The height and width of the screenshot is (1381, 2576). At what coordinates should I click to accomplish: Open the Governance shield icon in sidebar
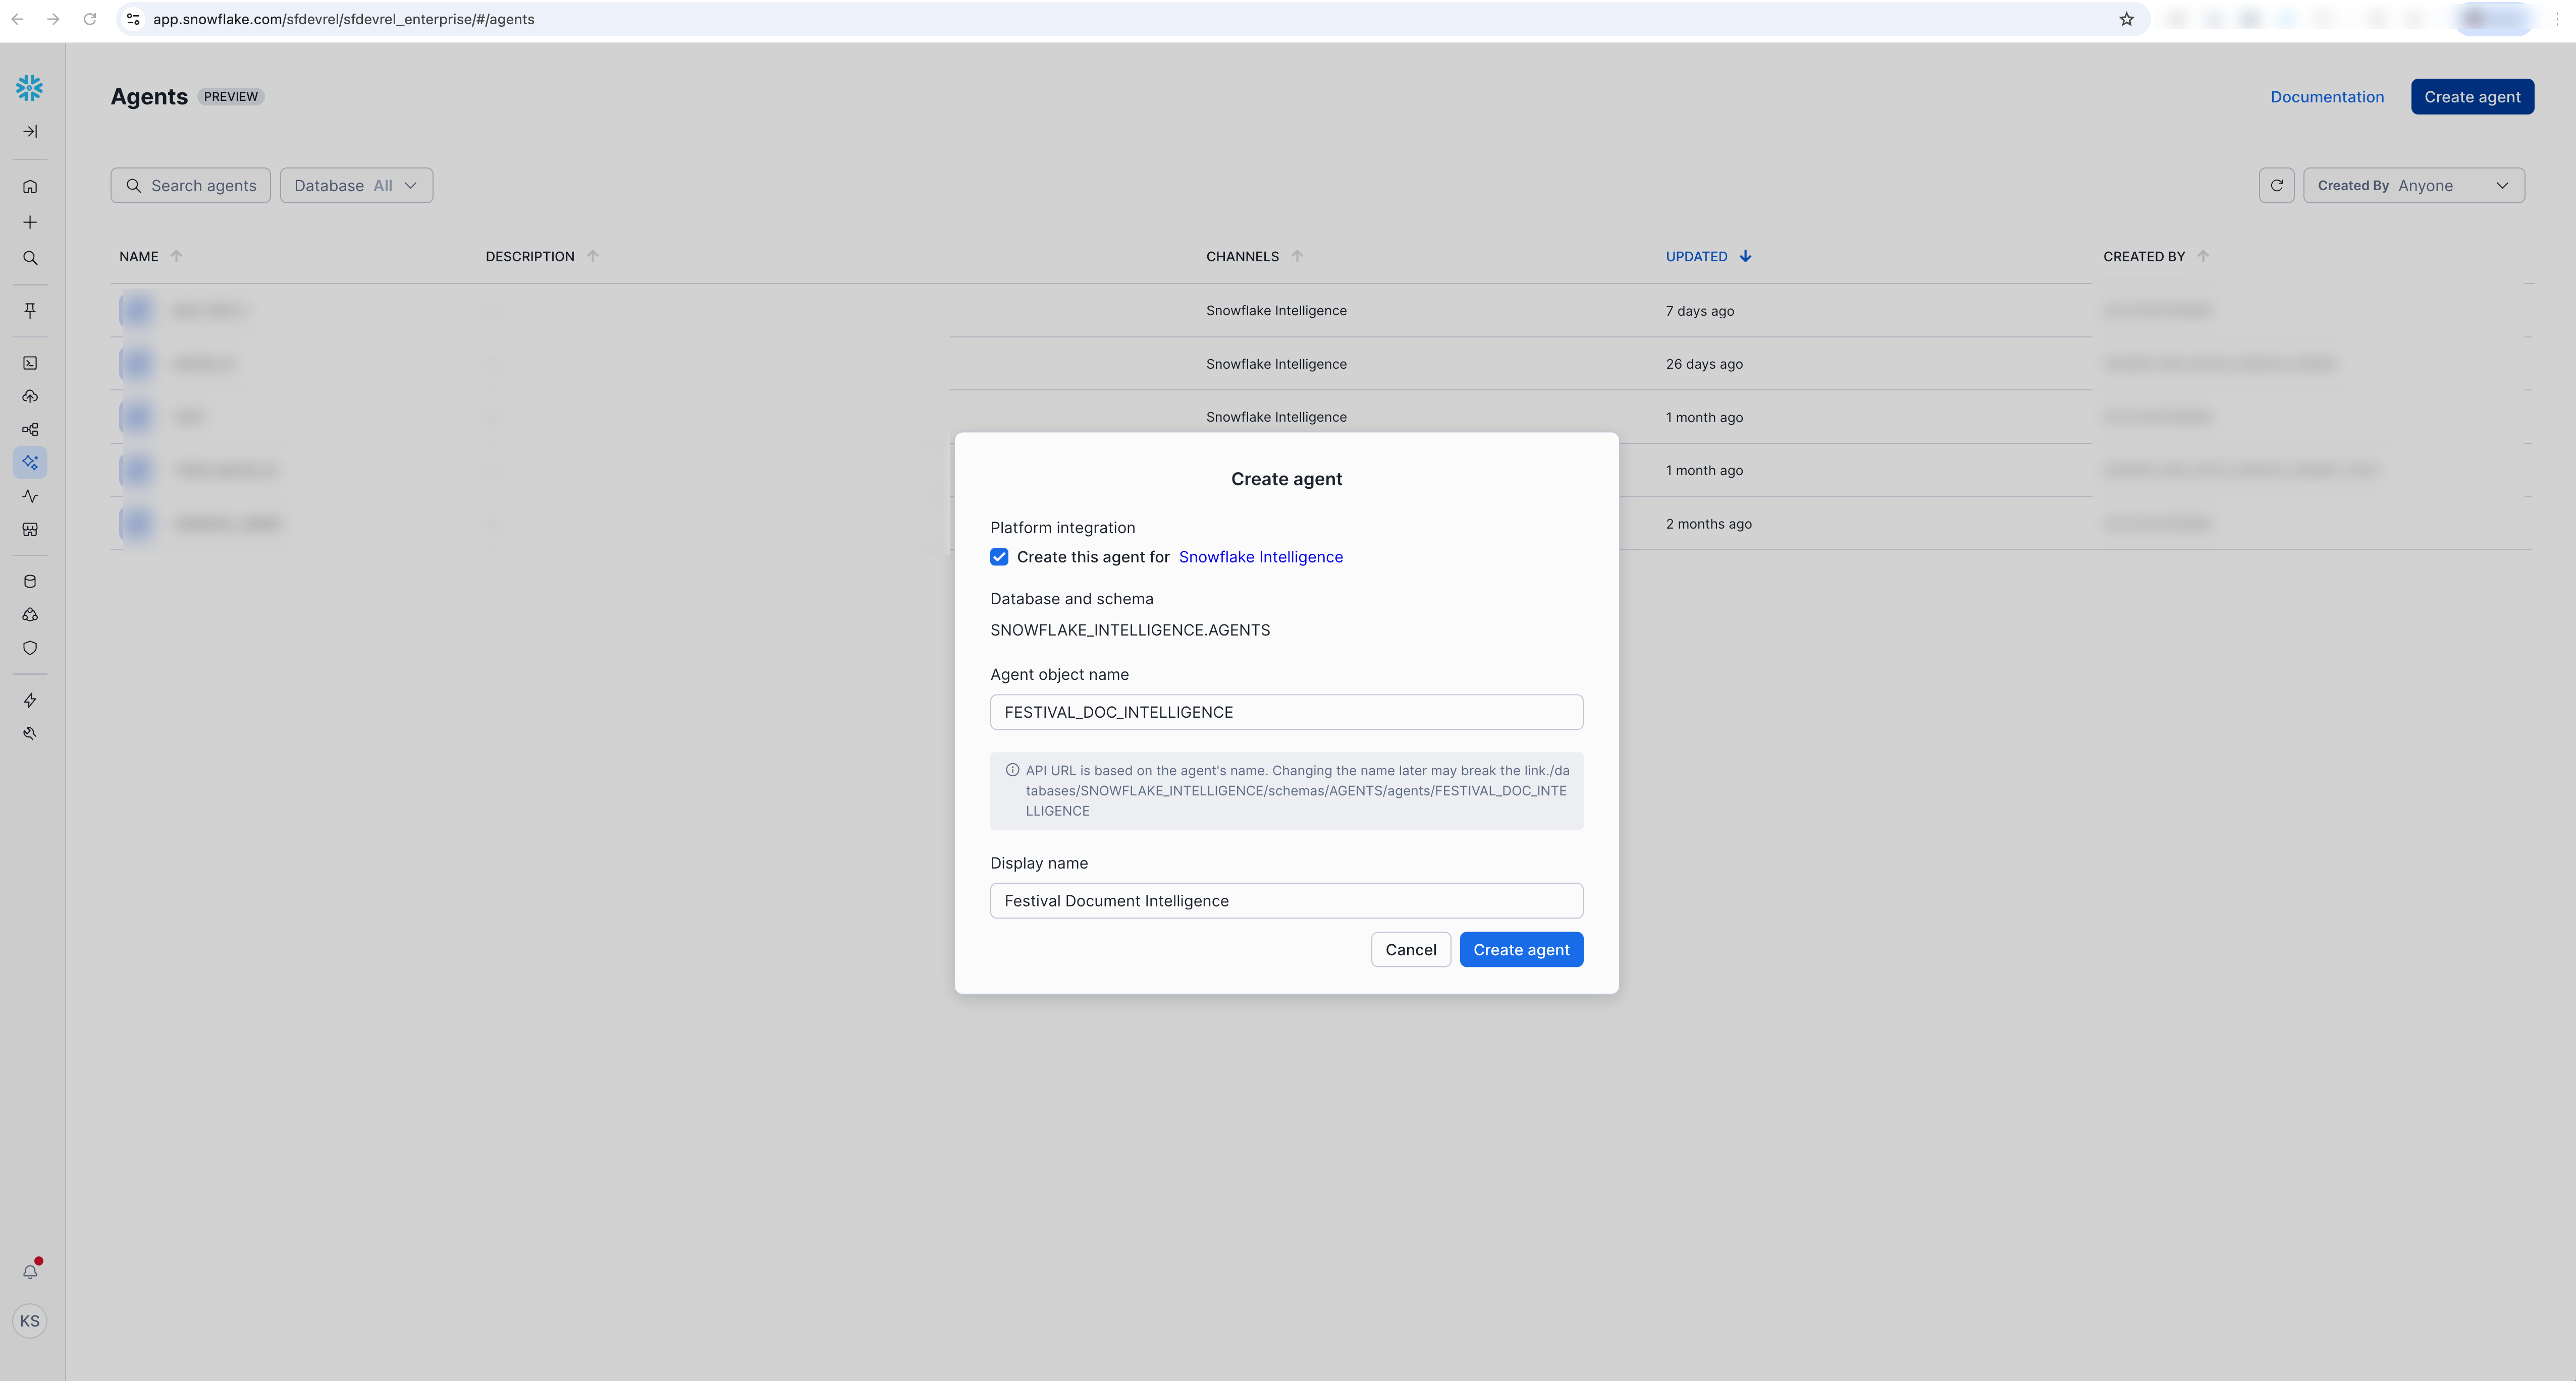point(29,648)
